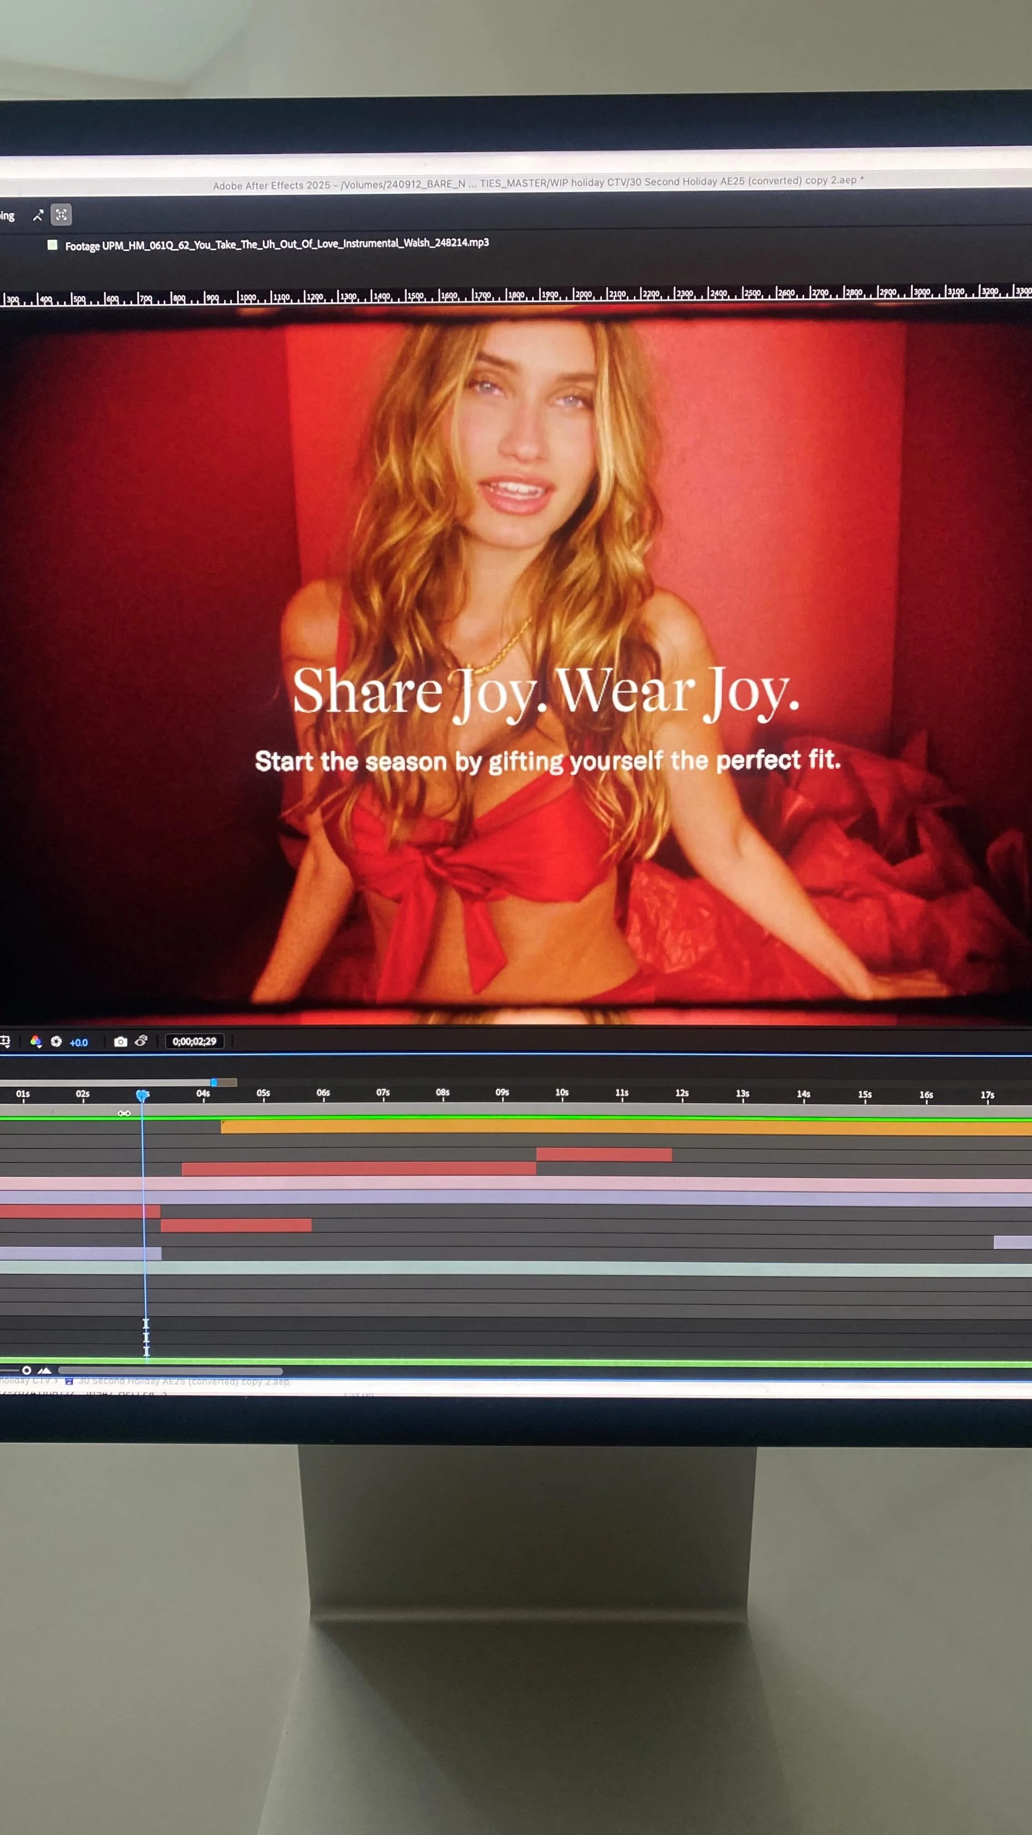1032x1835 pixels.
Task: Click the timeline horizontal scrollbar
Action: (x=171, y=1370)
